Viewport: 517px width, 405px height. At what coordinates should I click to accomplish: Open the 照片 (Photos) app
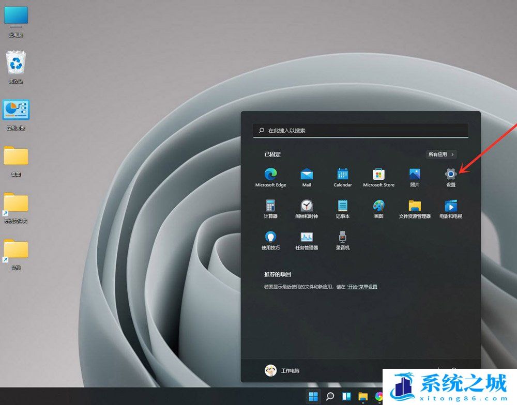click(x=415, y=177)
